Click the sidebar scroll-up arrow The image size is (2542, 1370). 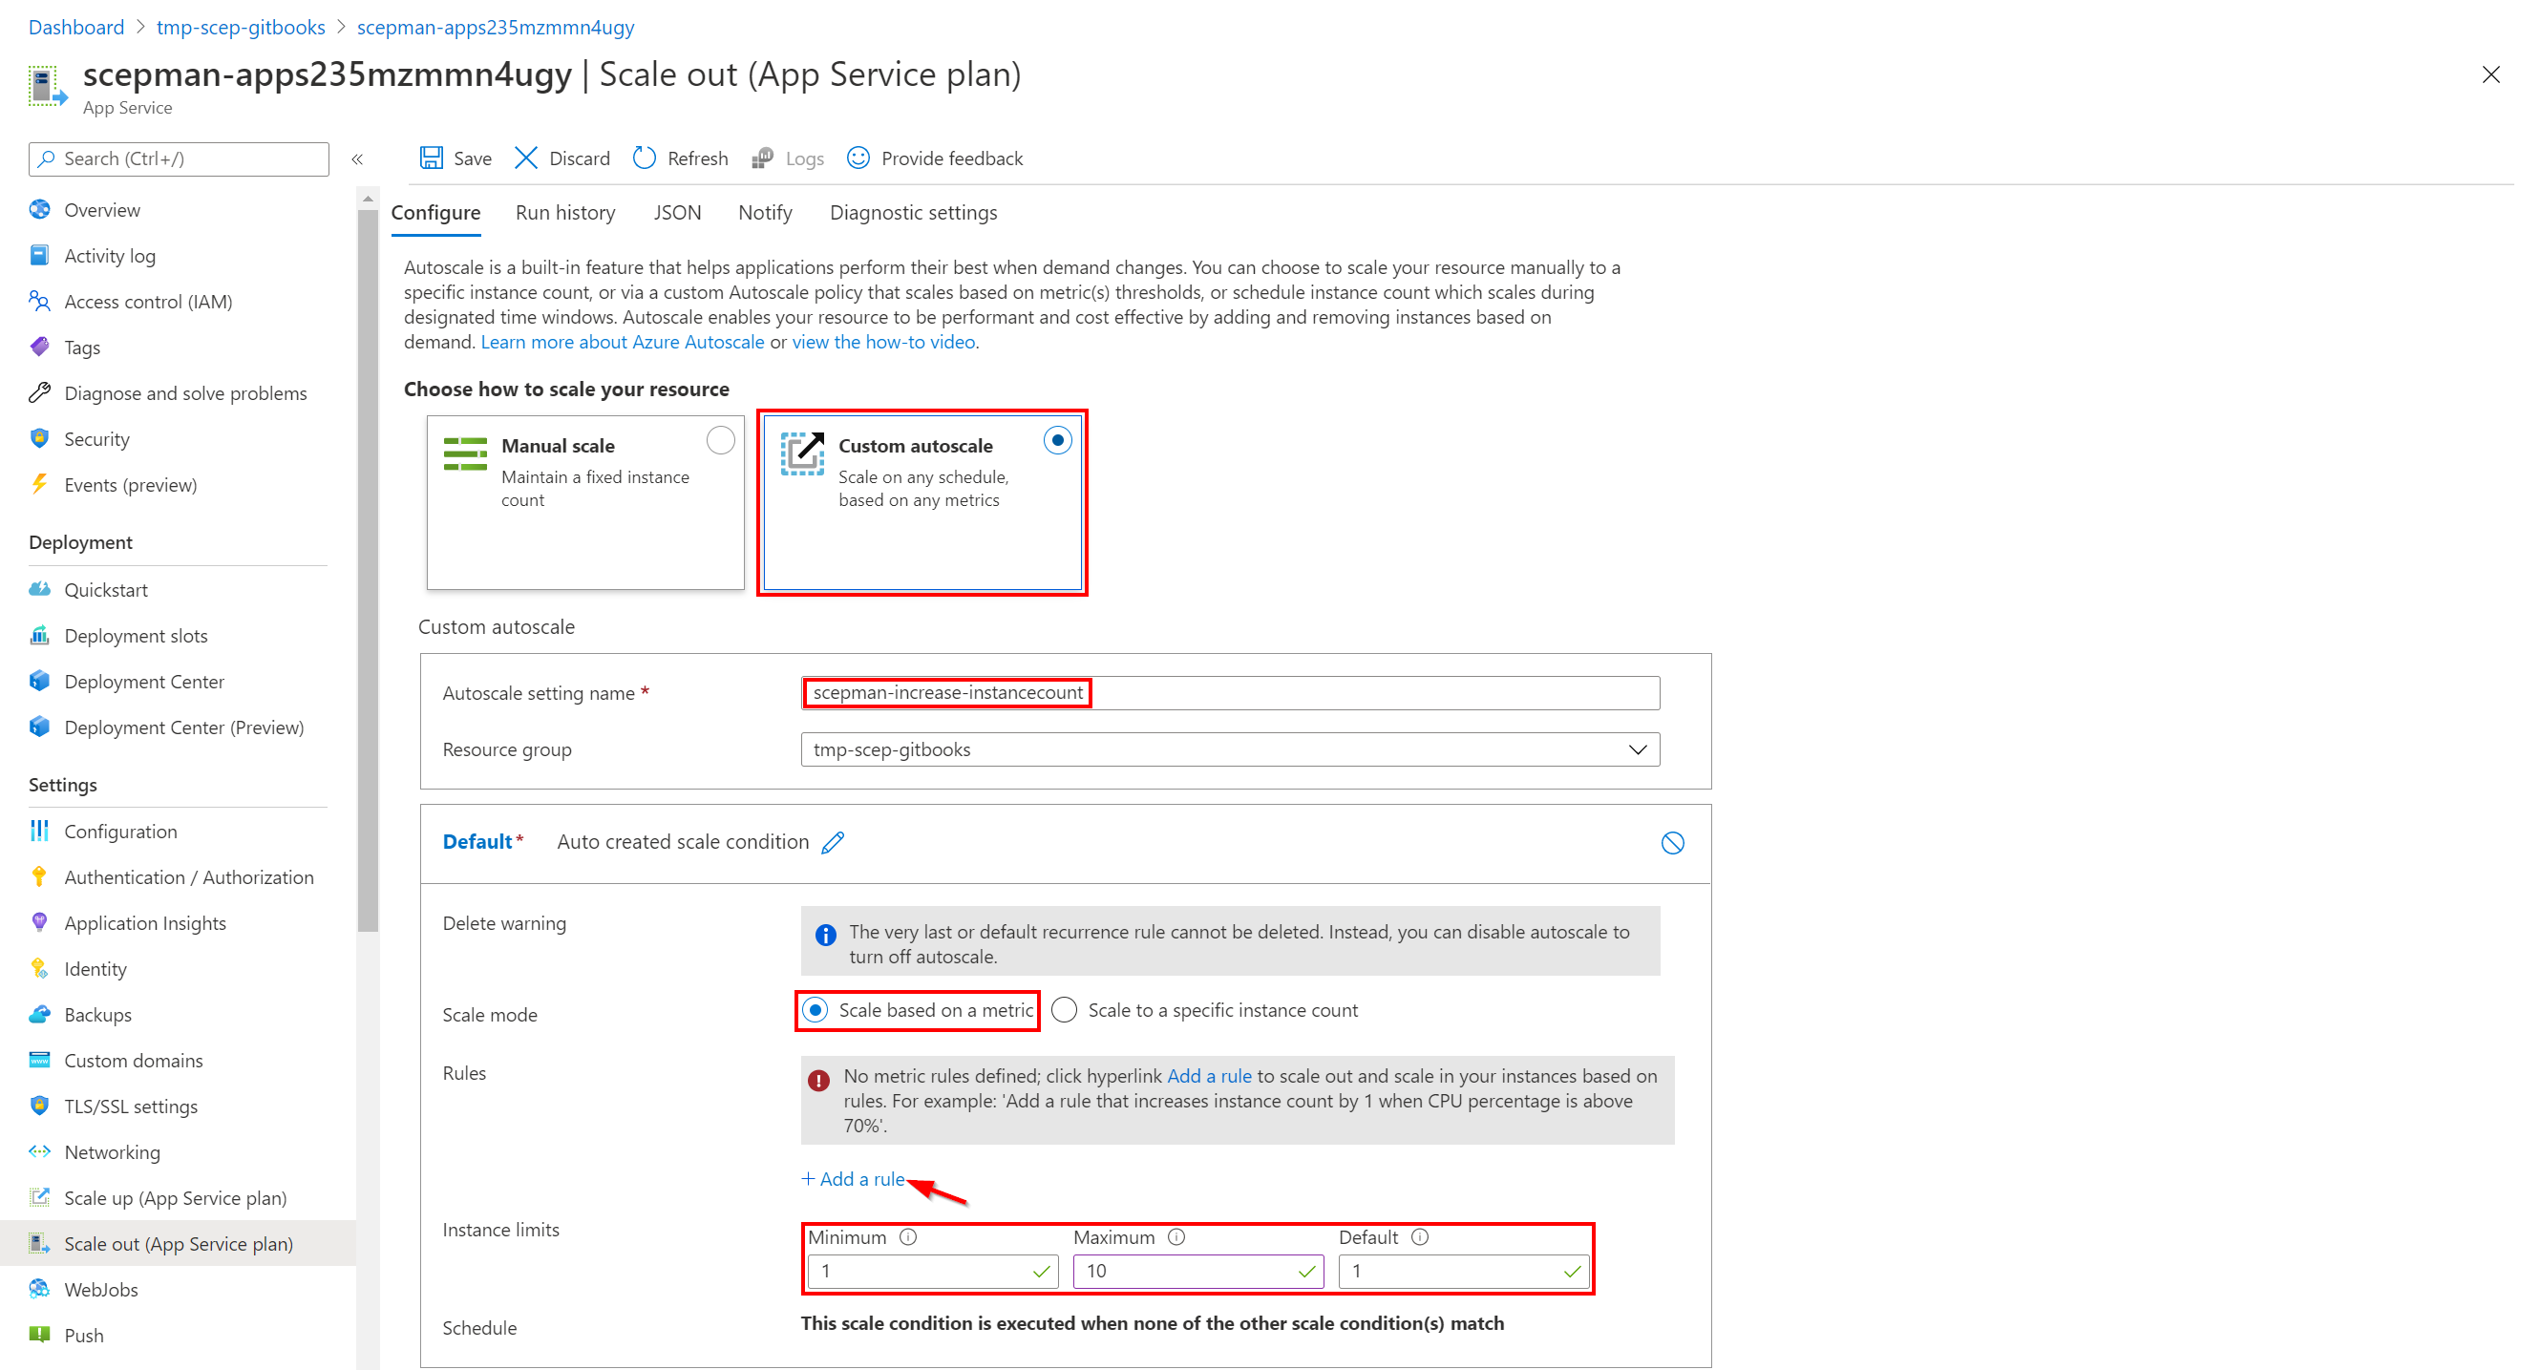[x=367, y=200]
